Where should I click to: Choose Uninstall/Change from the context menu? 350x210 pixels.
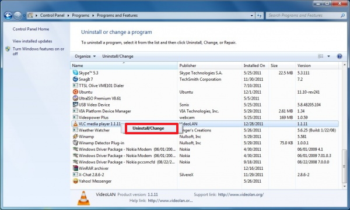[148, 129]
